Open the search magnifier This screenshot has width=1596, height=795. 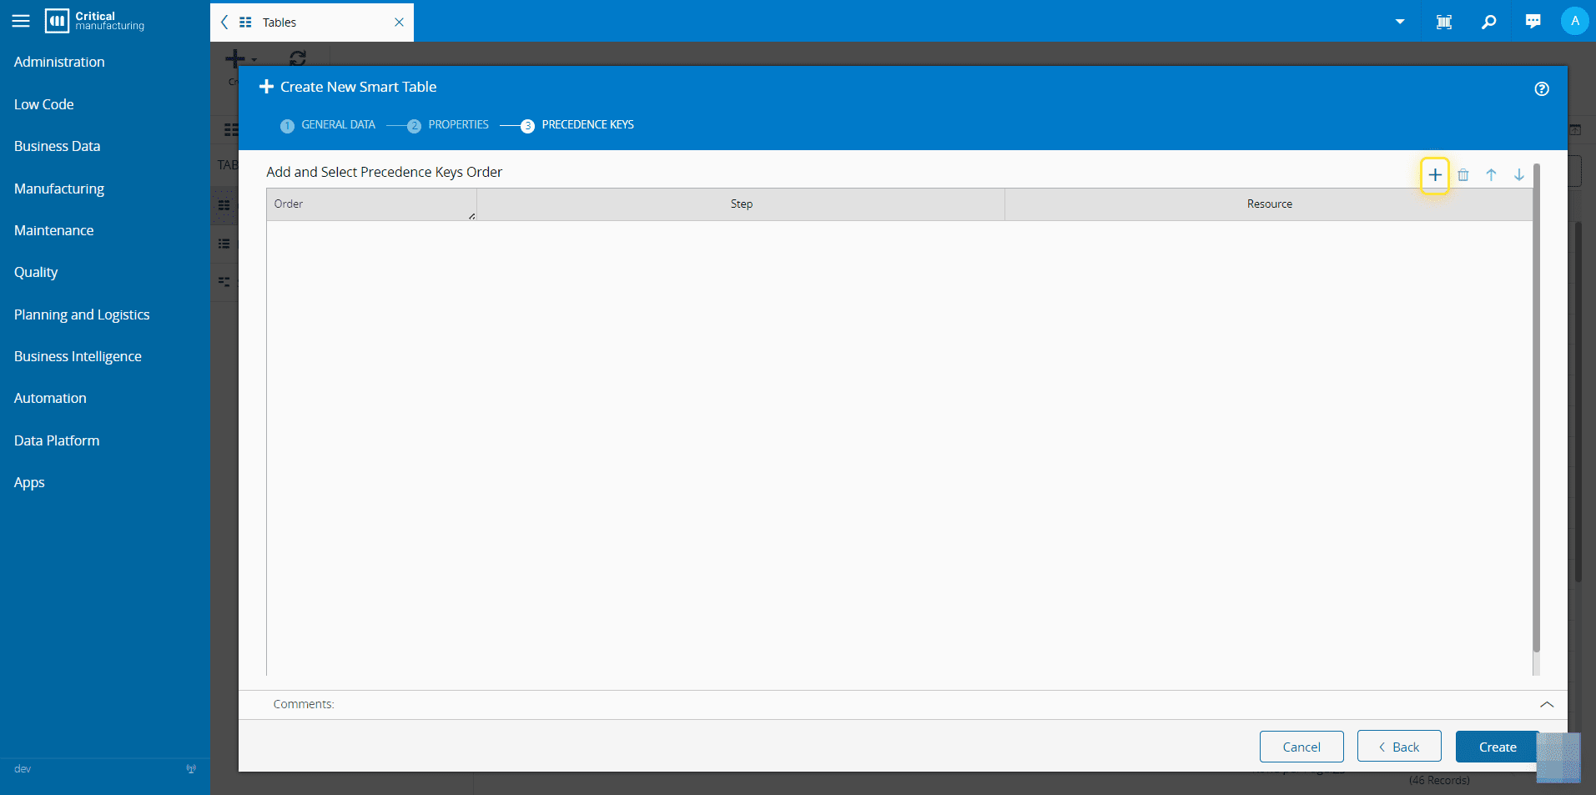coord(1488,22)
